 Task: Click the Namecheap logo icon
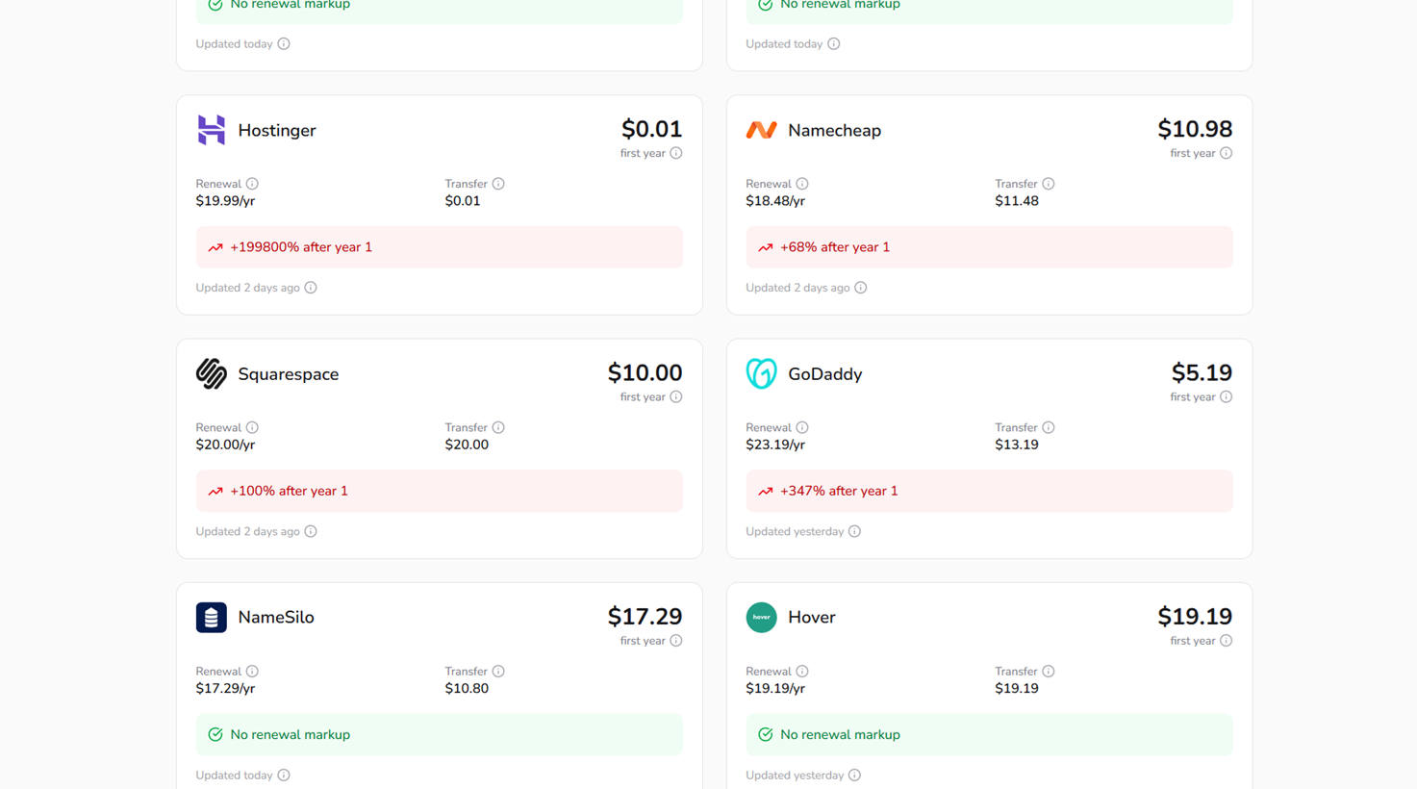(x=761, y=130)
